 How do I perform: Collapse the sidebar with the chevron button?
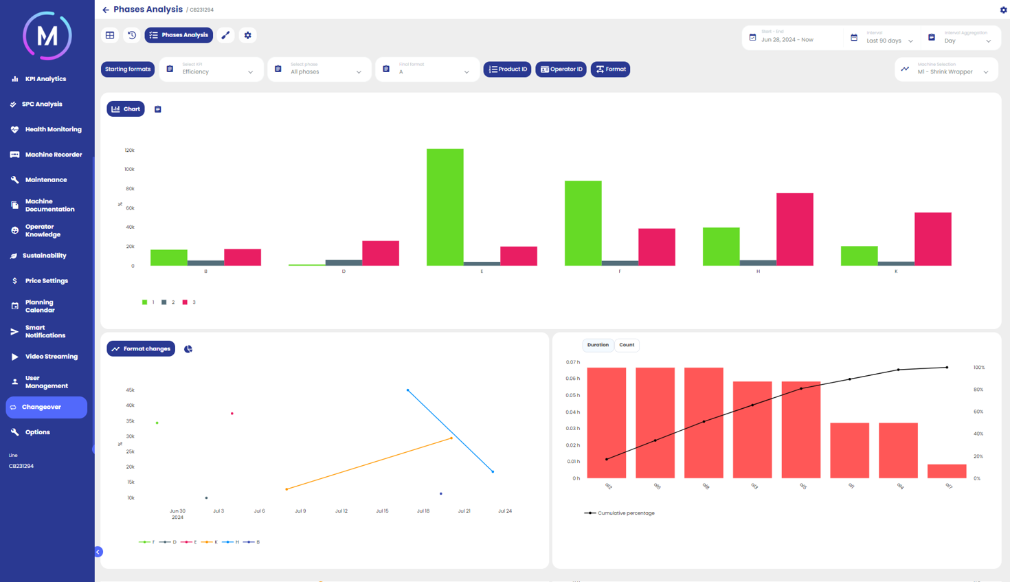[98, 552]
